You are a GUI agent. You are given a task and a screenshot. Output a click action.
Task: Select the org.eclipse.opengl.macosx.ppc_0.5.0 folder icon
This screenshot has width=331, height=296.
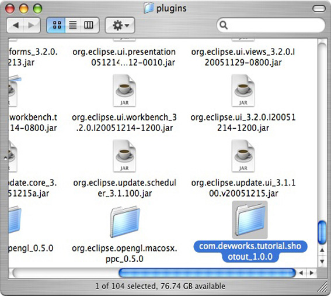[x=125, y=222]
